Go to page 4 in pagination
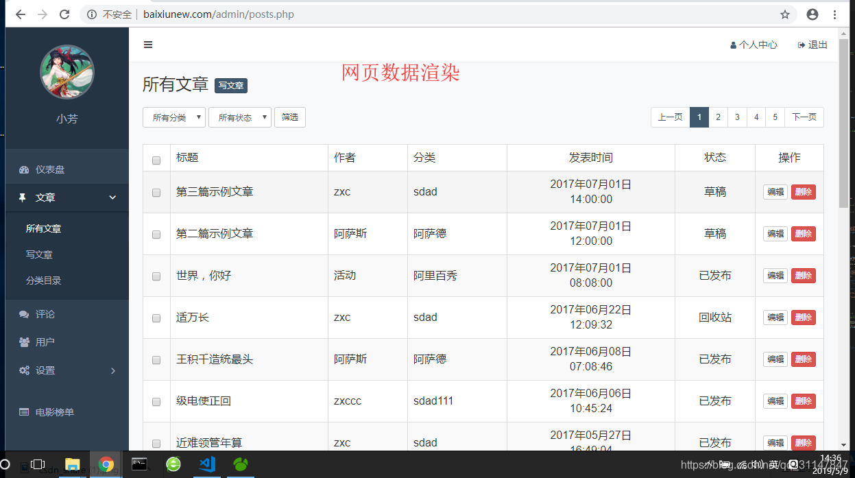Viewport: 855px width, 478px height. point(756,117)
